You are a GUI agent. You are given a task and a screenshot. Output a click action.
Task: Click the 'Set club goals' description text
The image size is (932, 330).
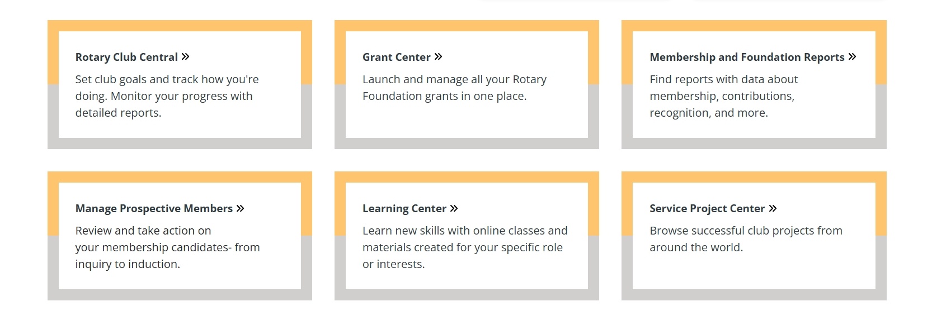[x=167, y=96]
